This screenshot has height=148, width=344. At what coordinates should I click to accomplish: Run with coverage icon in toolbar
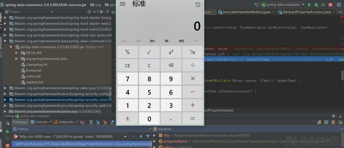(323, 4)
